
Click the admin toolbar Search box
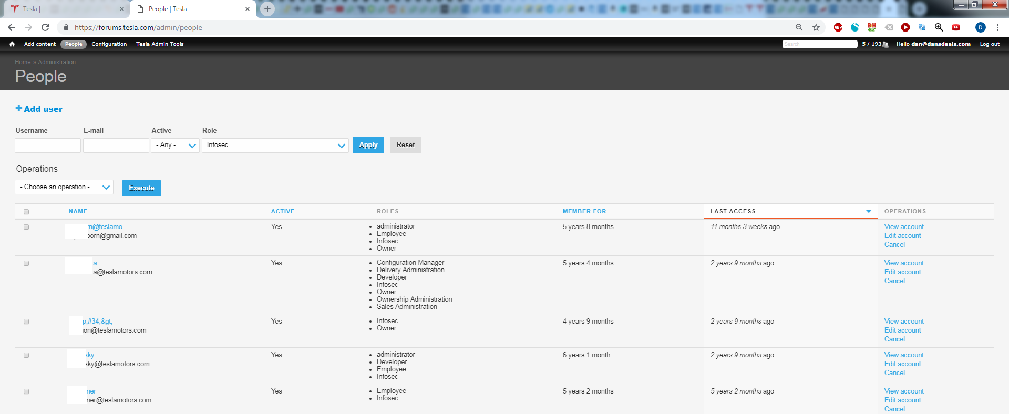pyautogui.click(x=820, y=44)
